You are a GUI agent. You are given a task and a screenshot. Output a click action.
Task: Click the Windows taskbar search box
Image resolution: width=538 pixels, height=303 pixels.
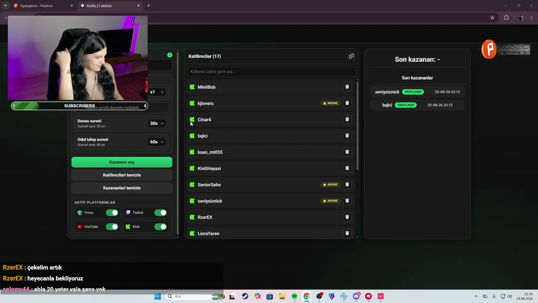pyautogui.click(x=195, y=296)
